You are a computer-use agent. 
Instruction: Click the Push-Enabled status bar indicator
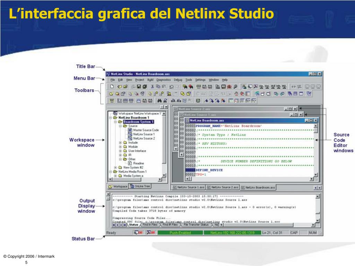tap(180, 233)
